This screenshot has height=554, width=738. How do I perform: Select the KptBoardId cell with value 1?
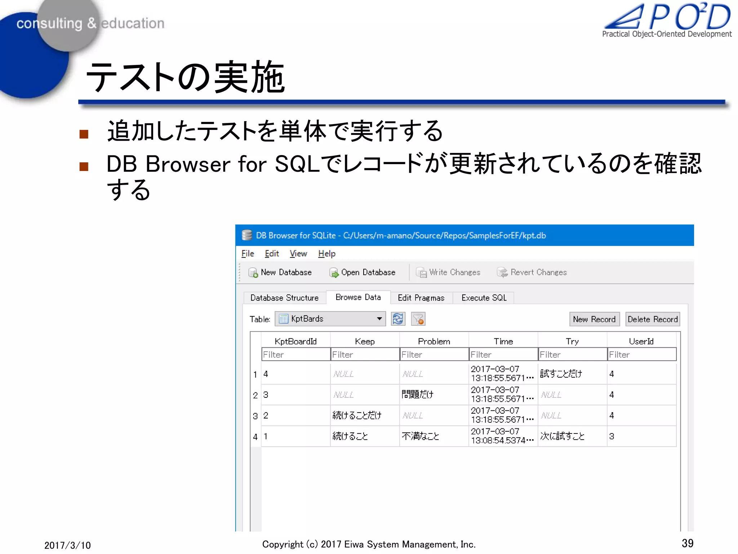pos(296,436)
